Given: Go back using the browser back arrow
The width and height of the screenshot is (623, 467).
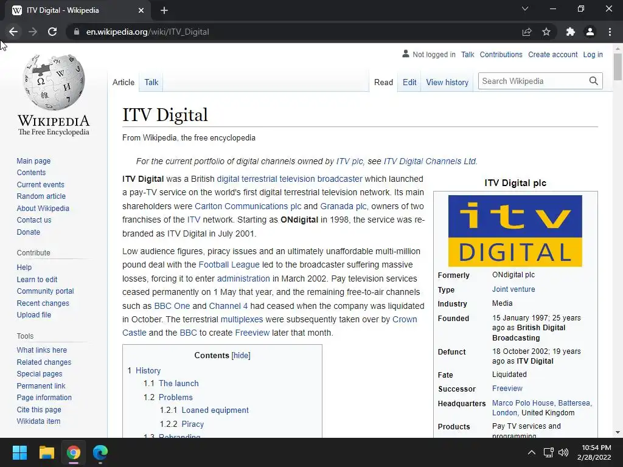Looking at the screenshot, I should click(13, 32).
